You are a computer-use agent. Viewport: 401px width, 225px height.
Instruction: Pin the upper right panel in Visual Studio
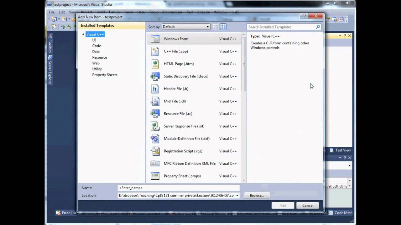(x=345, y=36)
